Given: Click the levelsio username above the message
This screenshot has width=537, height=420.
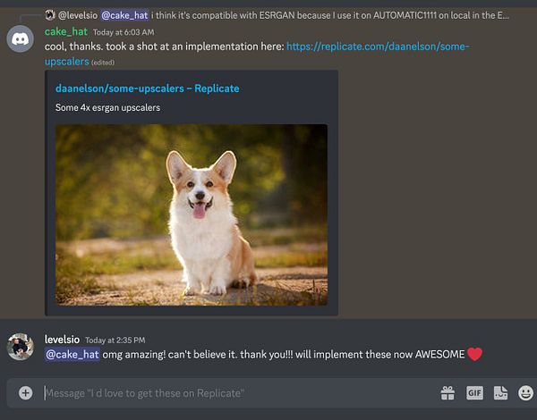Looking at the screenshot, I should point(62,340).
